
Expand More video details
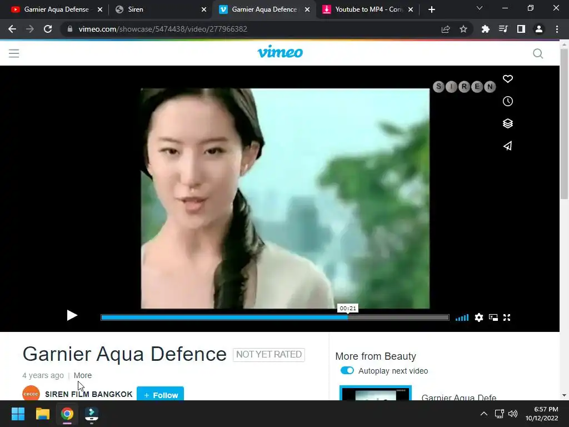click(x=83, y=375)
